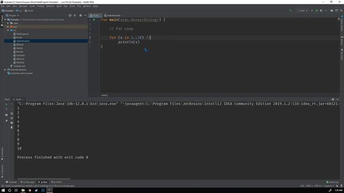Expand the .idea folder

tap(8, 23)
